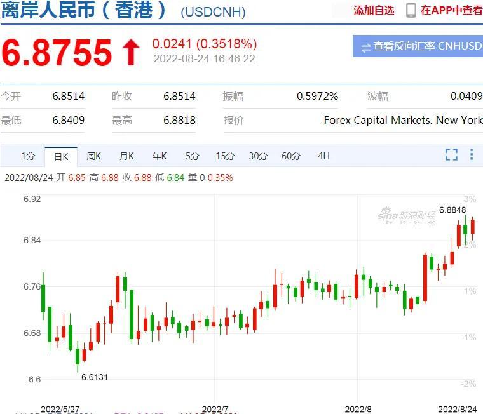This screenshot has width=483, height=414.
Task: Switch to the 年K chart tab
Action: click(x=160, y=156)
